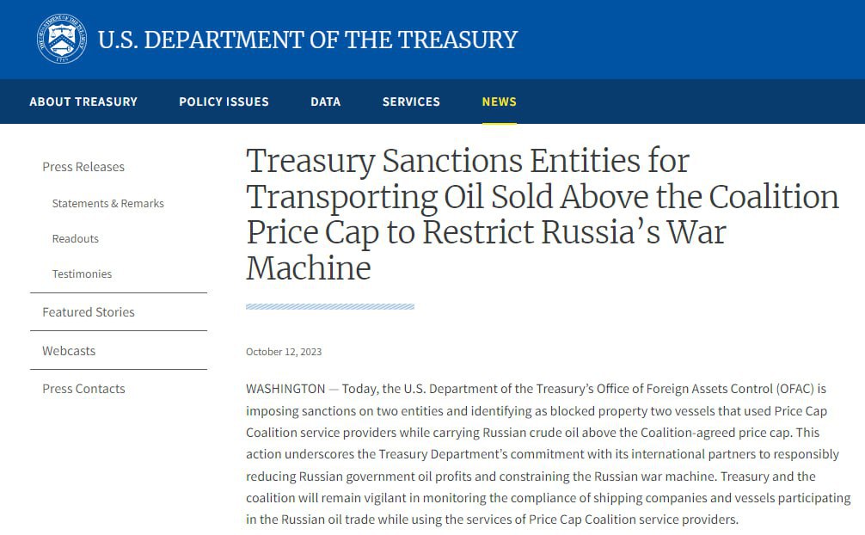This screenshot has height=535, width=865.
Task: Navigate to Statements & Remarks
Action: coord(107,204)
